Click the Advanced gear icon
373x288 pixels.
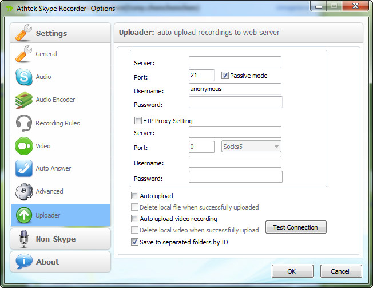(x=24, y=191)
